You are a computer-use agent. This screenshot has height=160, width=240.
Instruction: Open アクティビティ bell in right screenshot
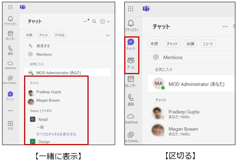131,26
